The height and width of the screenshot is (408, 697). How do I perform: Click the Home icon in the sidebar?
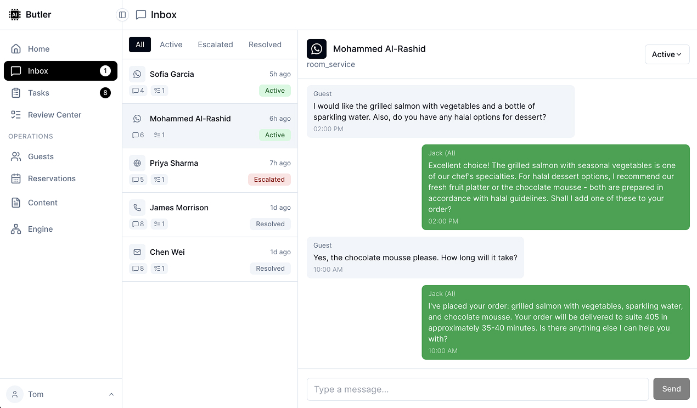tap(16, 48)
